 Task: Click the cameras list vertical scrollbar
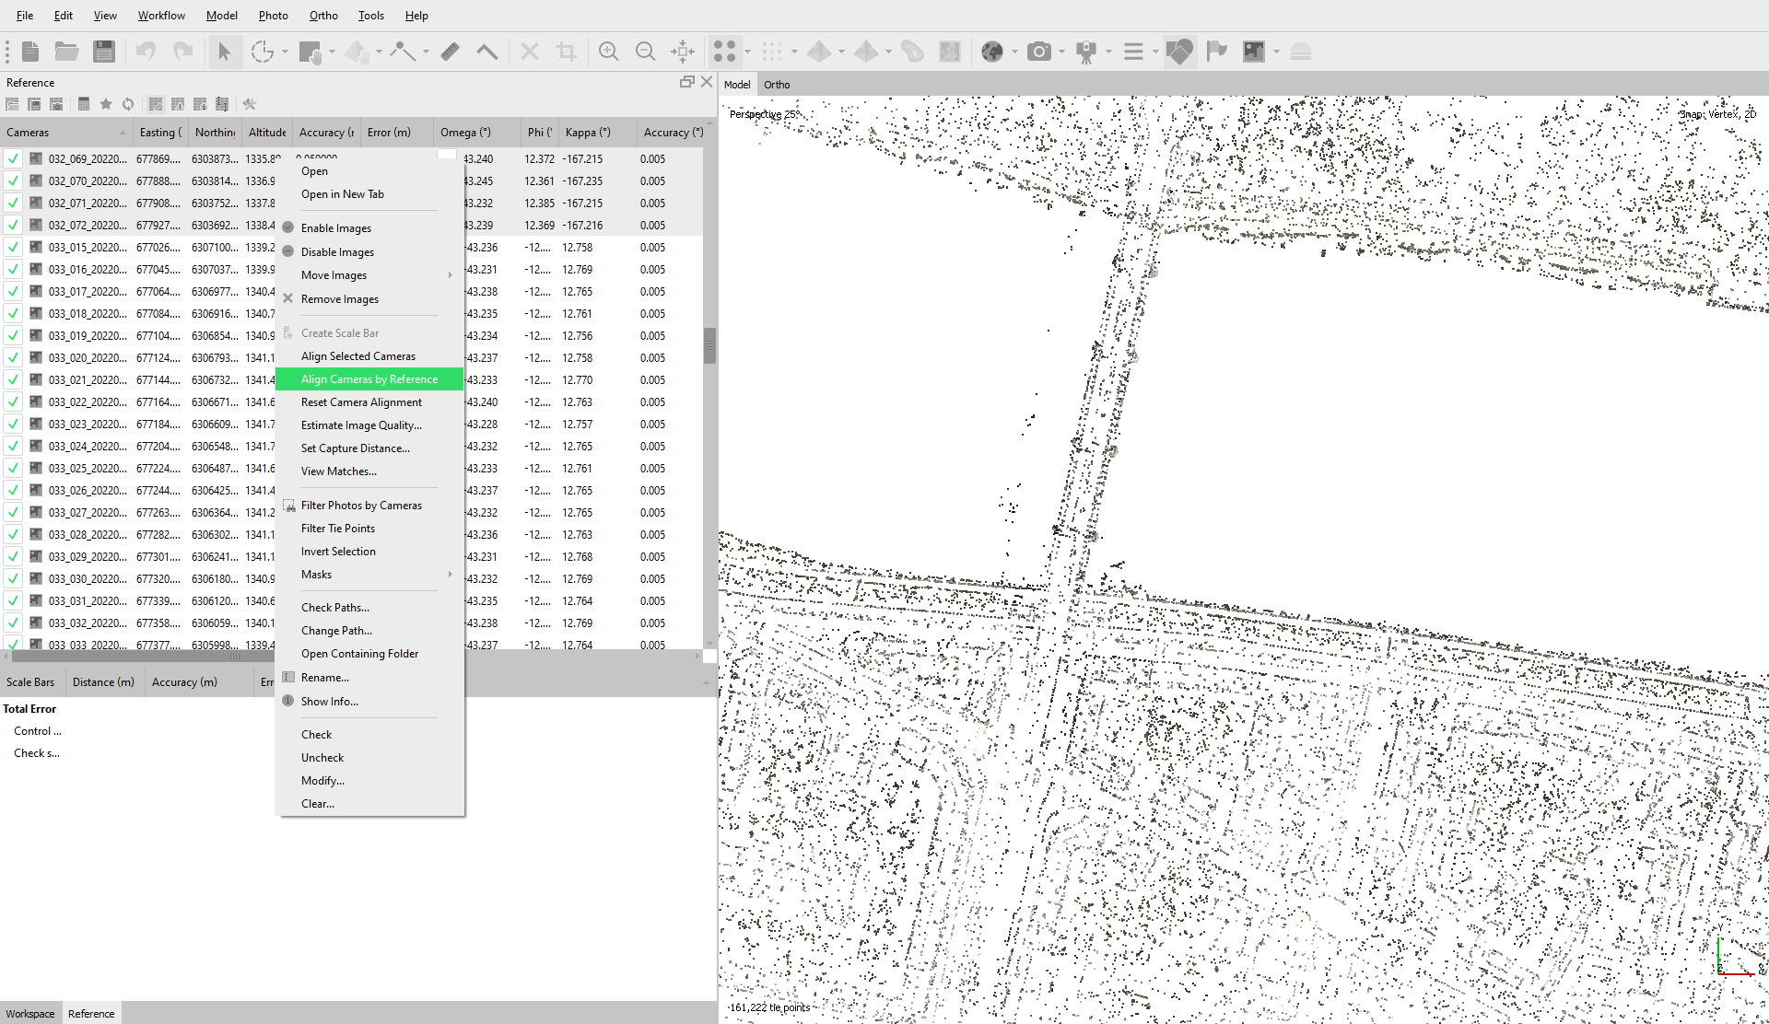(x=709, y=346)
